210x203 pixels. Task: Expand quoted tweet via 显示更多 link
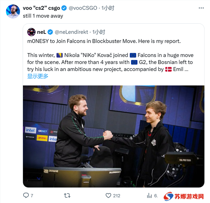pos(38,76)
